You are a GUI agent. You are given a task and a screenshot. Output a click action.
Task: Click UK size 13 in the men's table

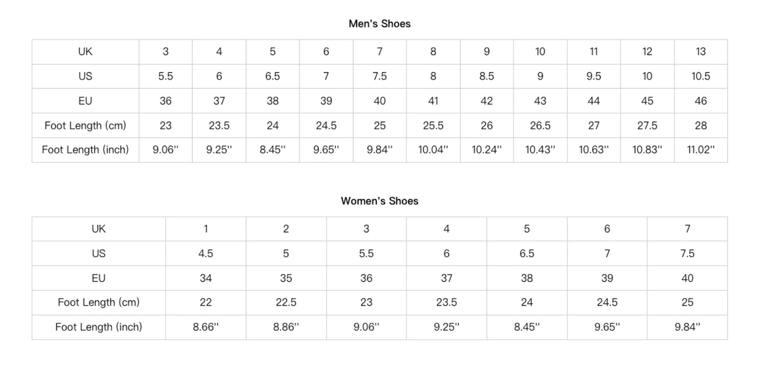point(701,52)
